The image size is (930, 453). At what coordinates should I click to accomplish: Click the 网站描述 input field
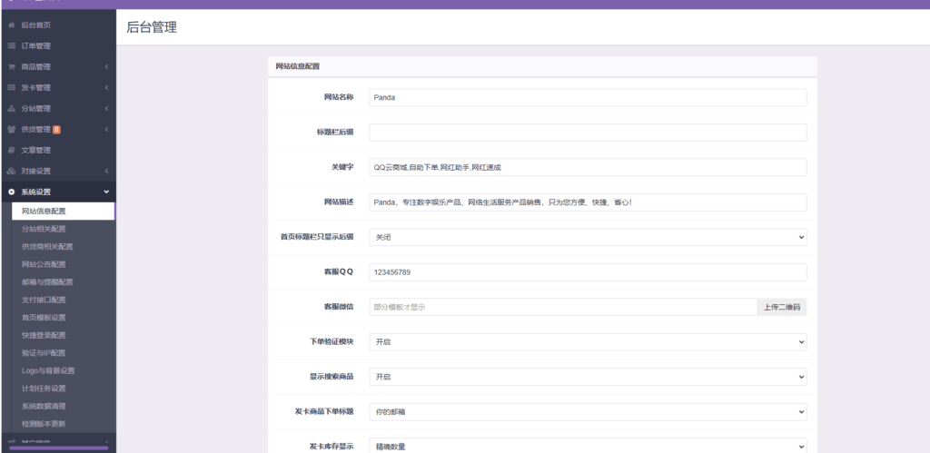tap(588, 202)
